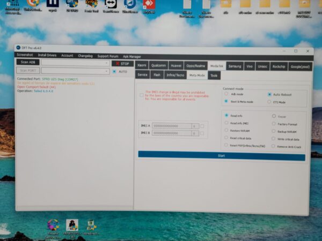Open the Apk Manager menu

(132, 57)
